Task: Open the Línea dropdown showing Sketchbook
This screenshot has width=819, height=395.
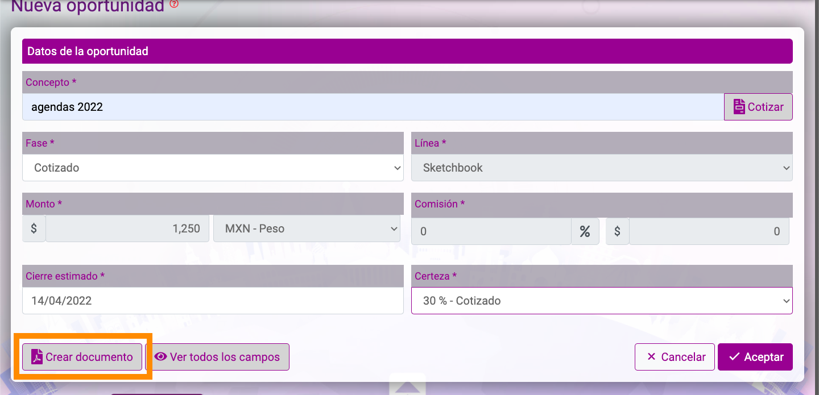Action: coord(602,168)
